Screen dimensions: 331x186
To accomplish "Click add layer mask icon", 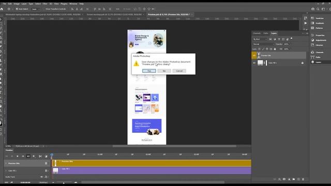I will 284,179.
